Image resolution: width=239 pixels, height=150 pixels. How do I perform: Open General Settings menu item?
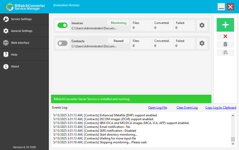pyautogui.click(x=24, y=31)
